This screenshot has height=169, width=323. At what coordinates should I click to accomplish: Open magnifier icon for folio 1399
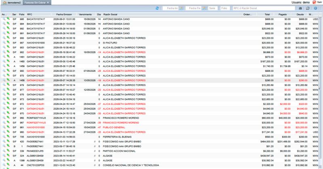4,160
